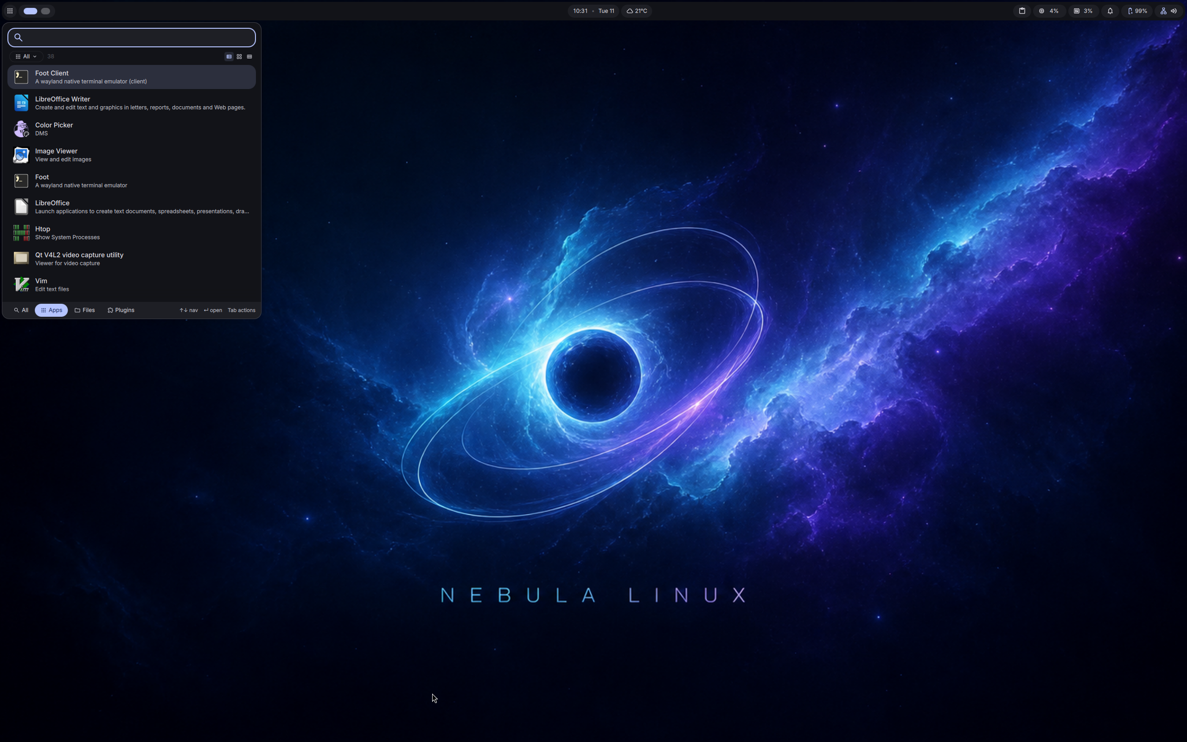The width and height of the screenshot is (1187, 742).
Task: Switch to the Plugins tab
Action: (121, 310)
